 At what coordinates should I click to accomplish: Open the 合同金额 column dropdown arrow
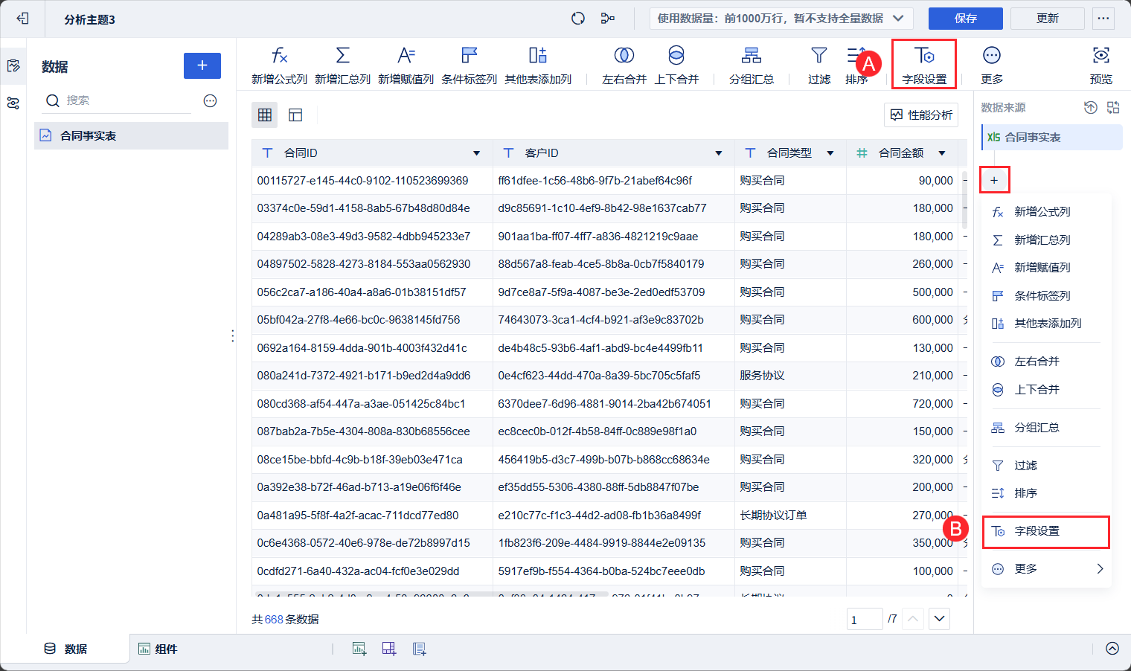tap(942, 153)
